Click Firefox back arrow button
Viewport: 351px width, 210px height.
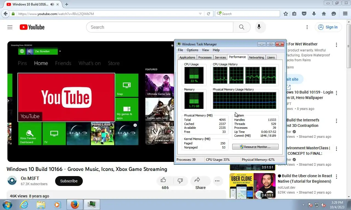(x=5, y=14)
